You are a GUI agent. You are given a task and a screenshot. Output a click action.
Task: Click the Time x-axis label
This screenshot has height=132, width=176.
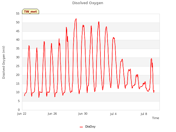[x=155, y=118]
